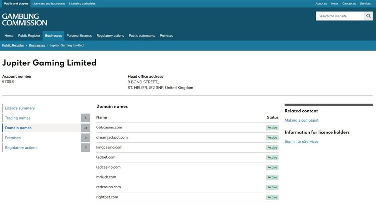Image resolution: width=376 pixels, height=205 pixels.
Task: Select the redcasino.com domain text
Action: pyautogui.click(x=108, y=187)
